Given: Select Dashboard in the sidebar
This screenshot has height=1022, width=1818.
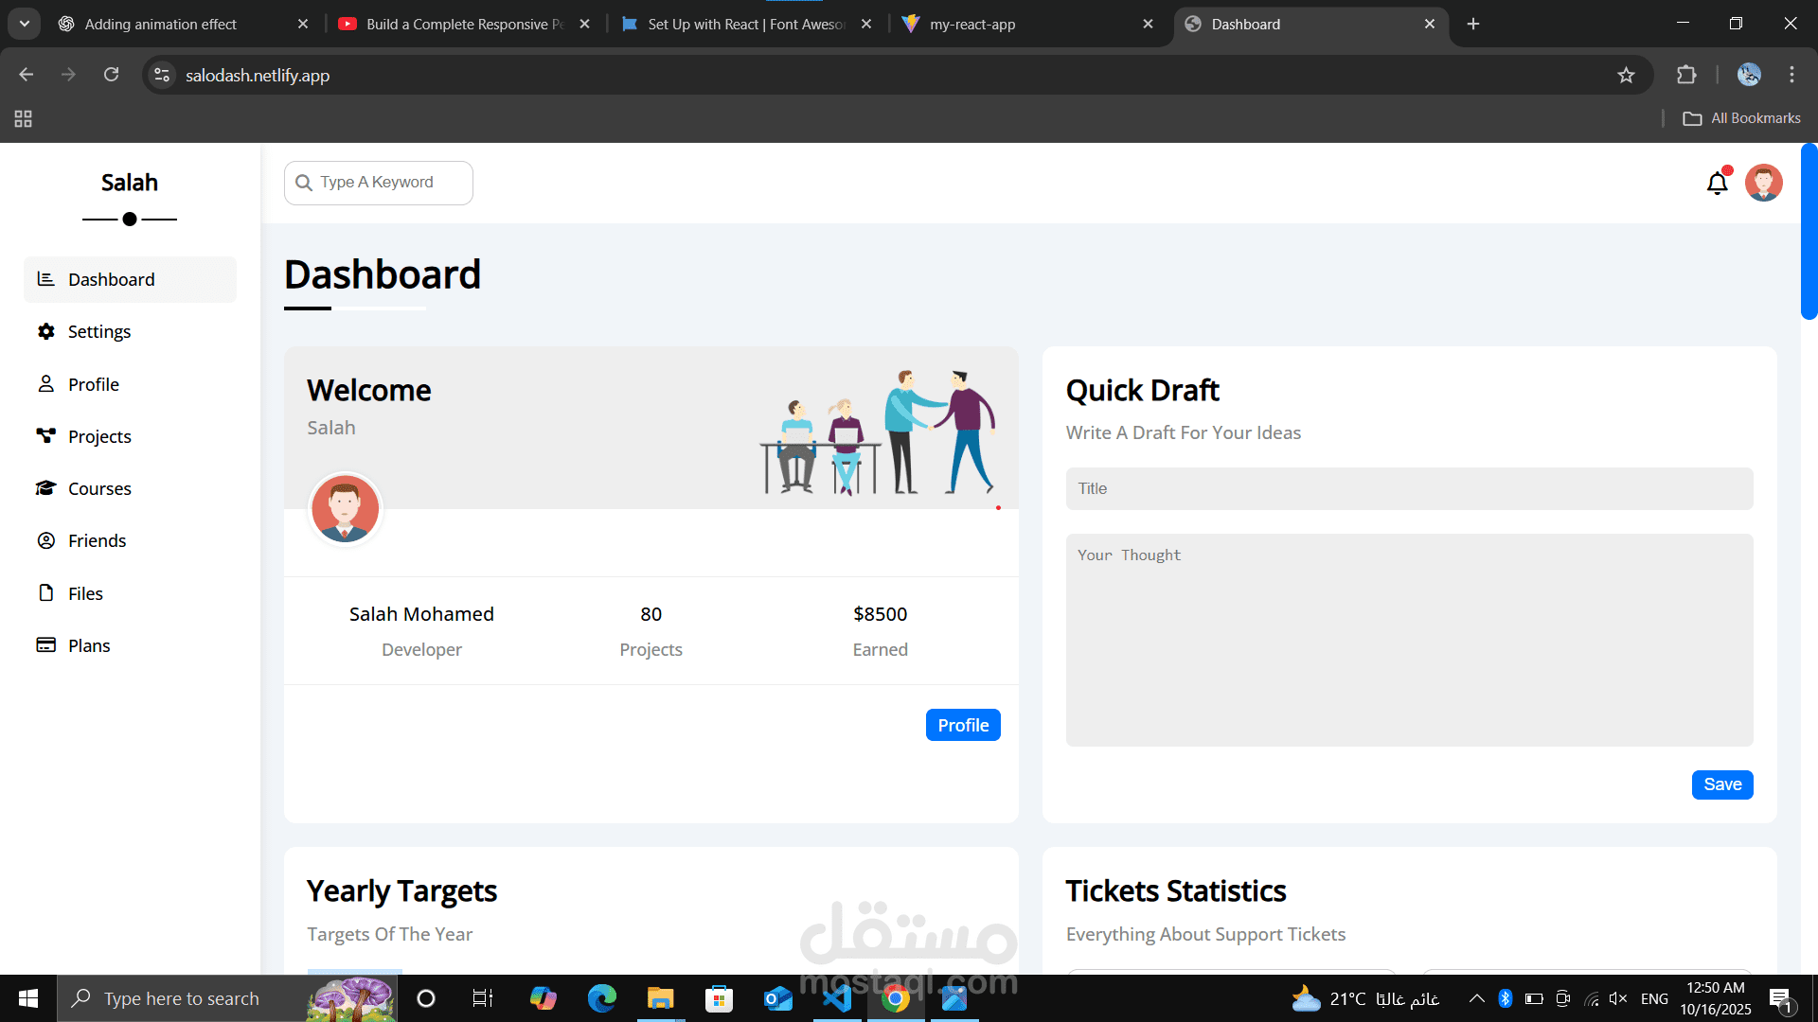Looking at the screenshot, I should coord(111,279).
